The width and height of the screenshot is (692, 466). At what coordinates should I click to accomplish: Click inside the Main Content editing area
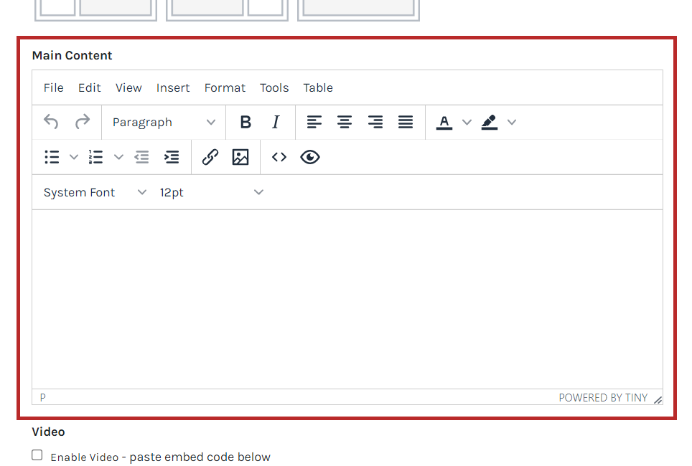[x=347, y=300]
